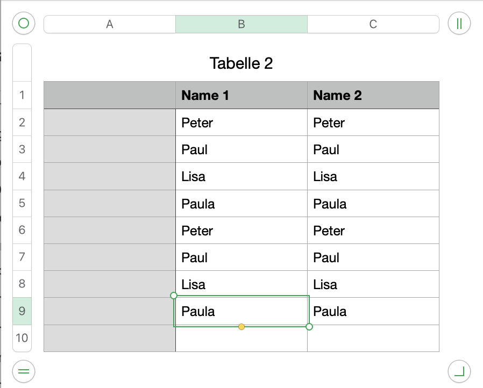Click the Peter cell in row 2, Name 1
Viewport: 483px width, 388px height.
(241, 123)
